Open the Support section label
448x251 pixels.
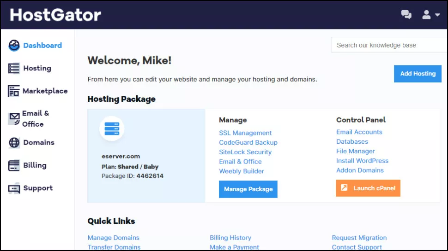pos(38,188)
